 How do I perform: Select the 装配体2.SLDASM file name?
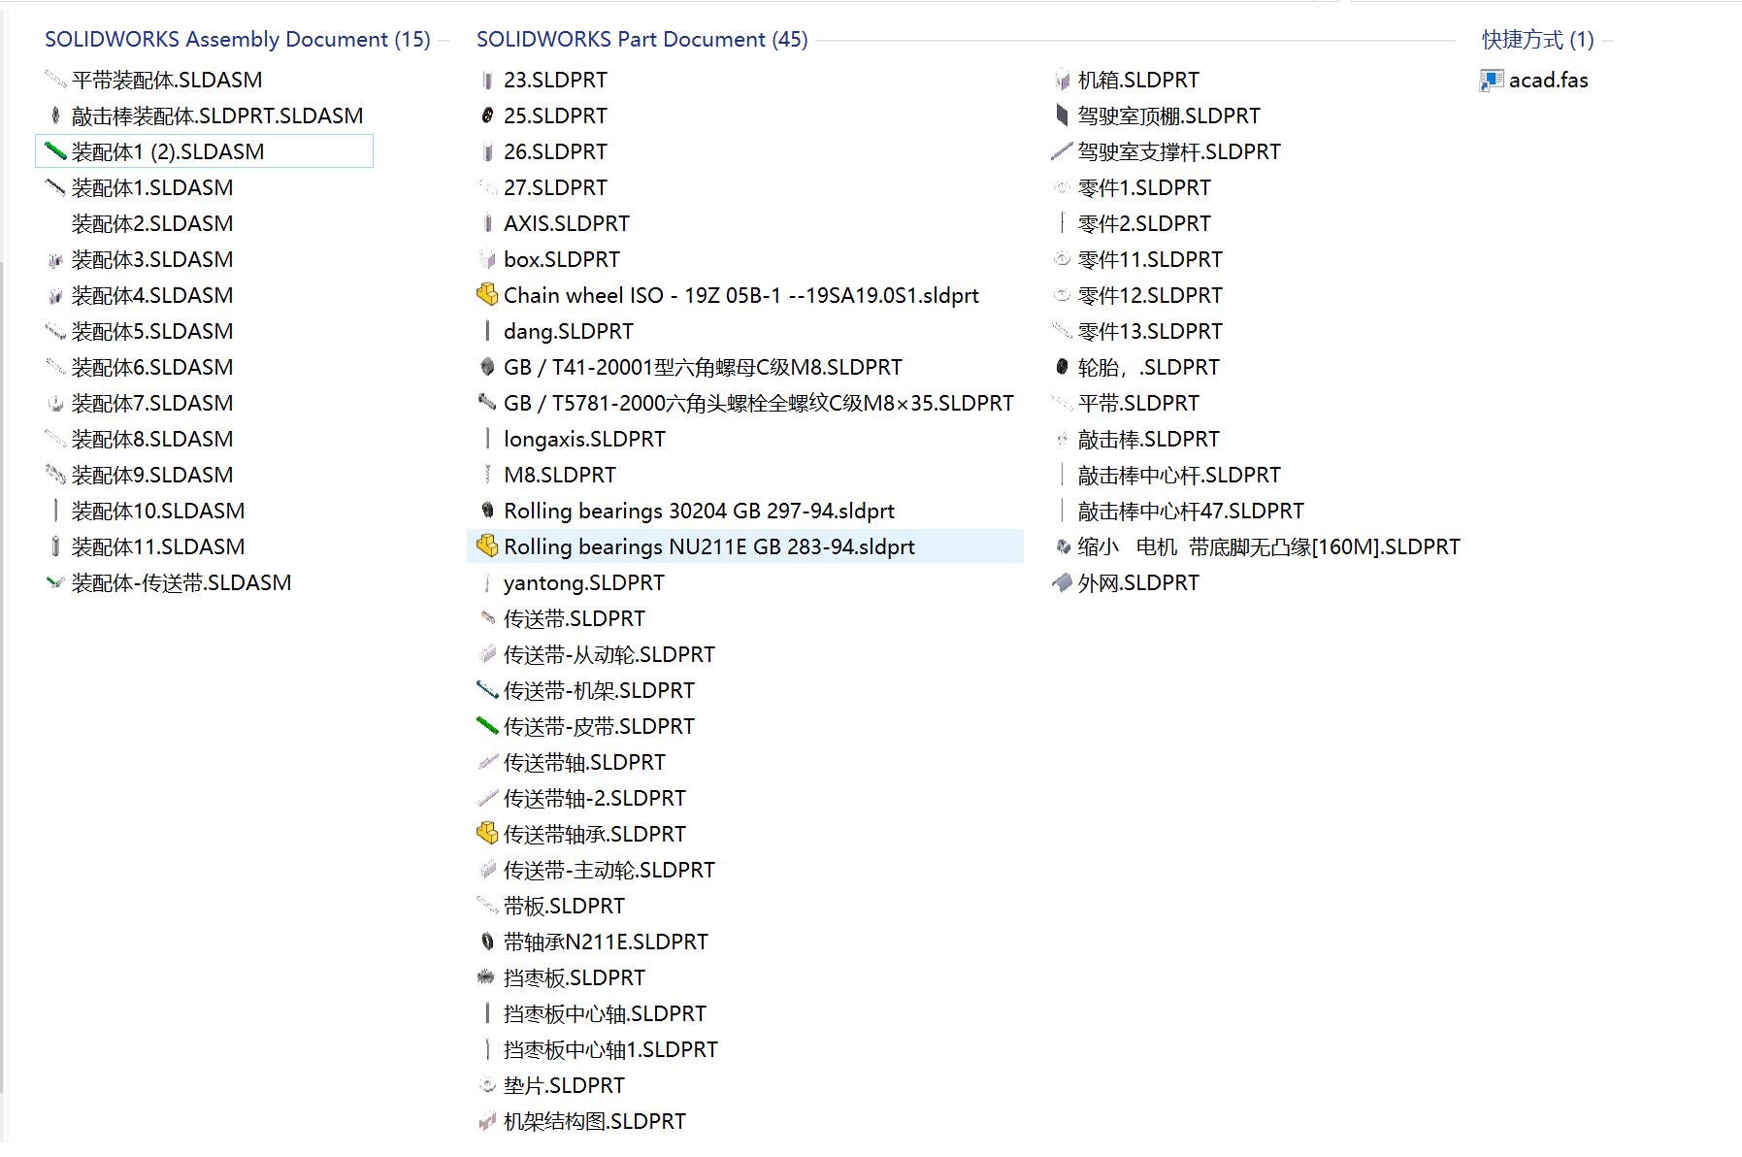[x=152, y=223]
